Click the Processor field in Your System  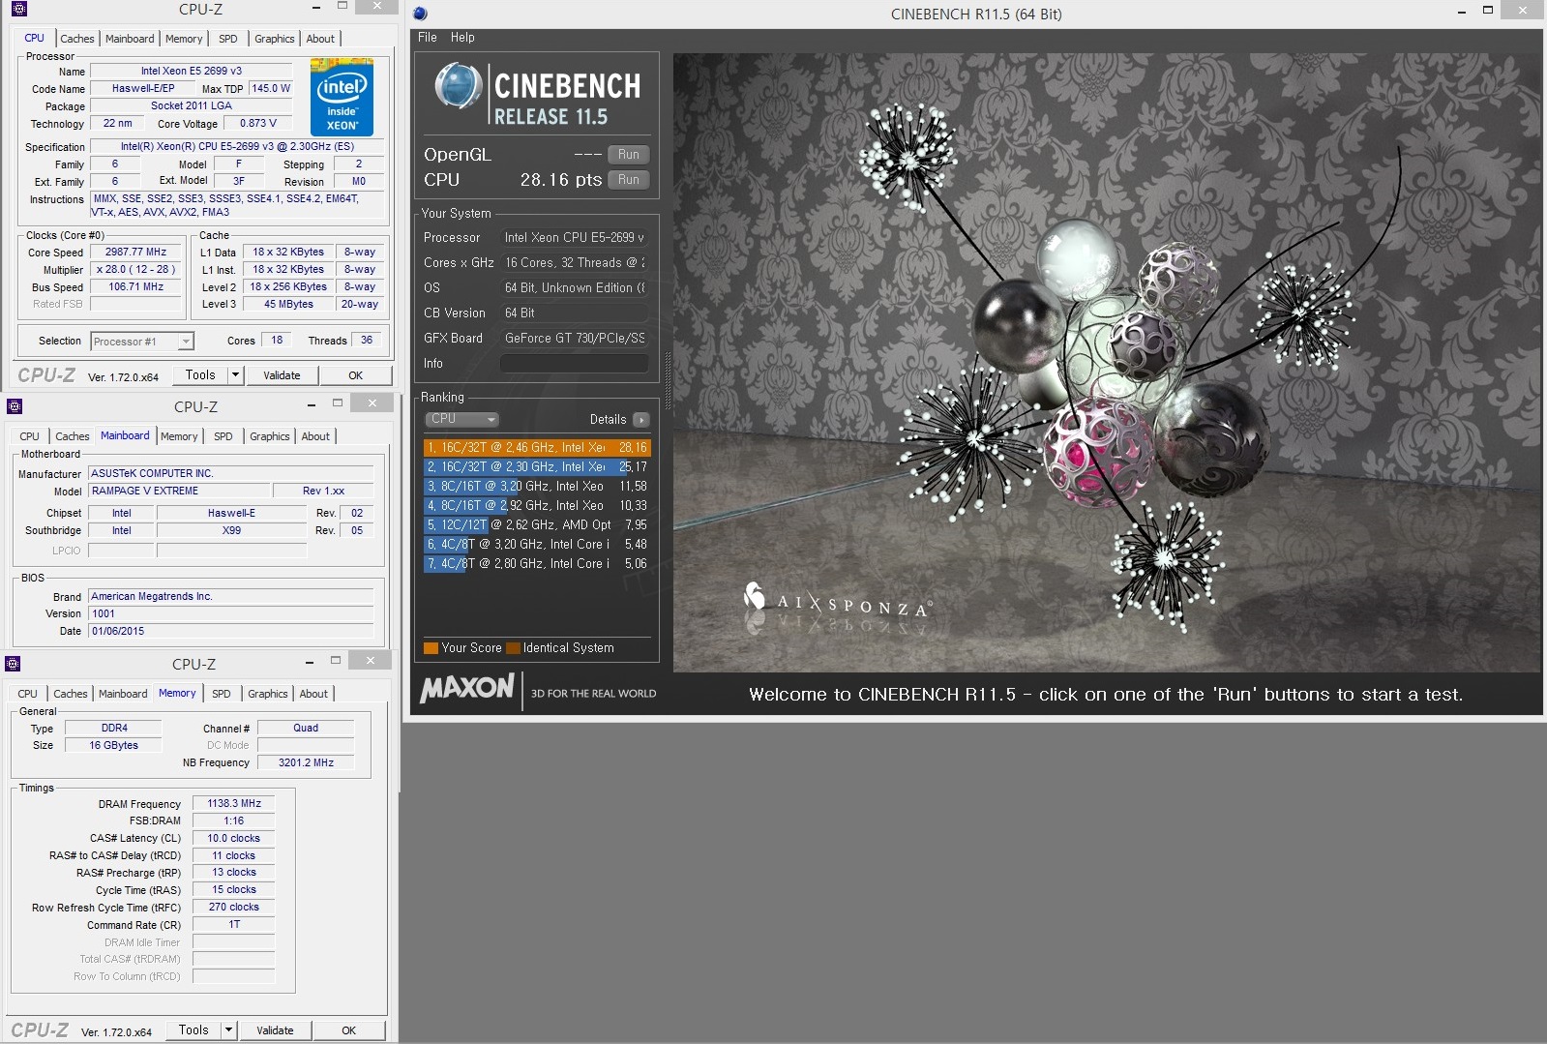[x=574, y=238]
